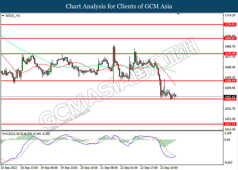The image size is (238, 170).
Task: Click the 20 Sep 15:00 time label
Action: tap(89, 168)
